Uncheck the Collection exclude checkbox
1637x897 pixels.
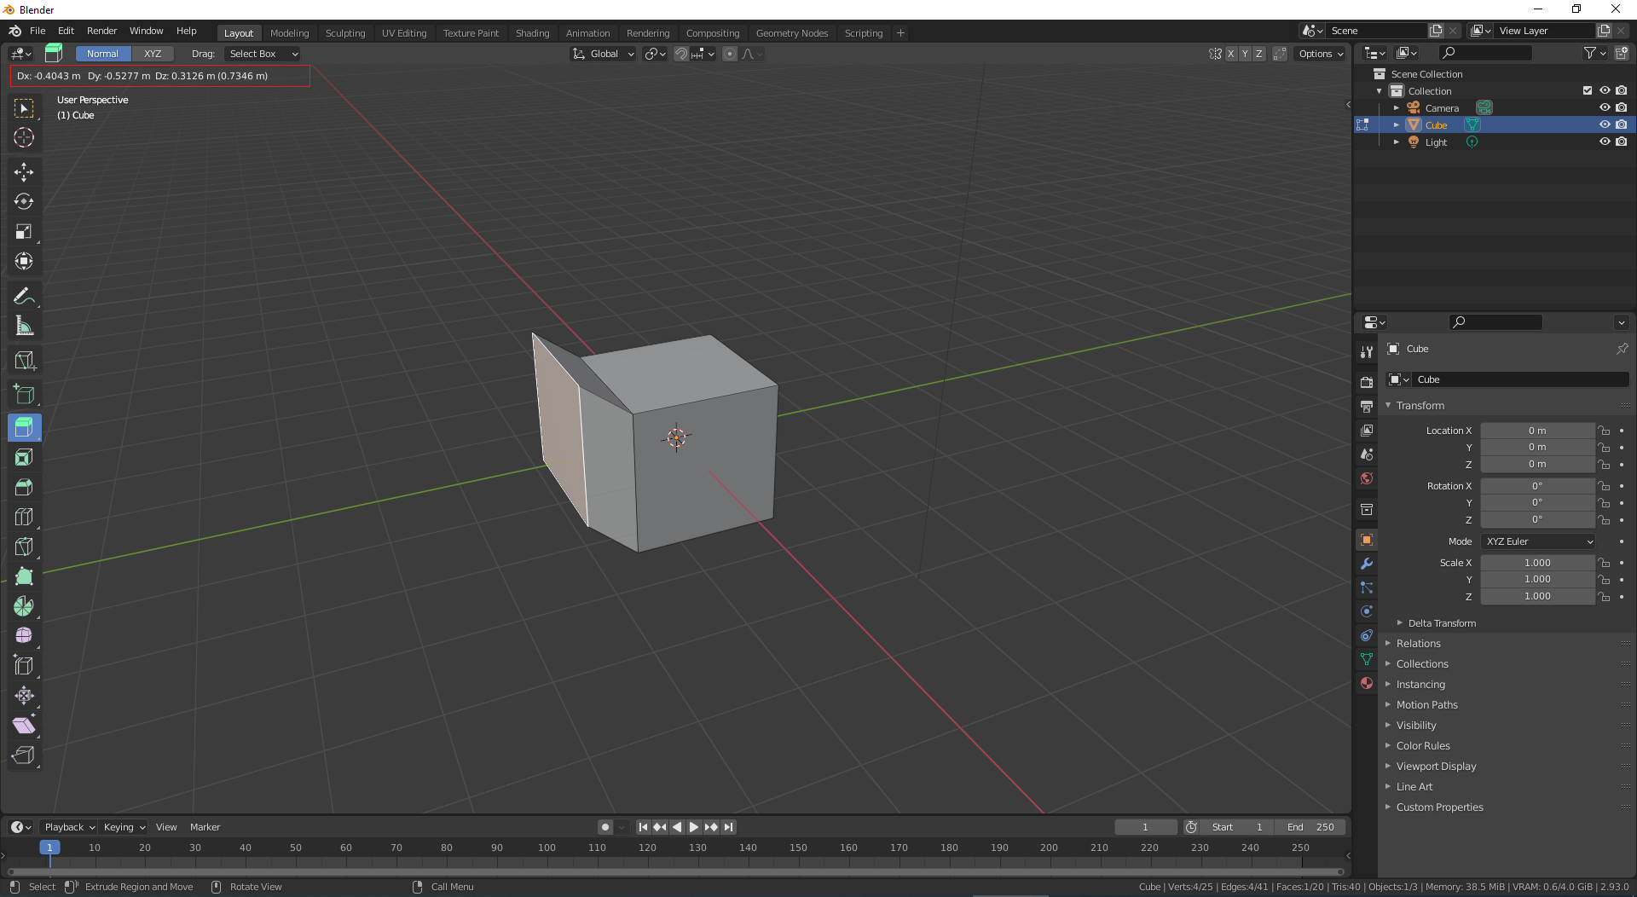1588,90
